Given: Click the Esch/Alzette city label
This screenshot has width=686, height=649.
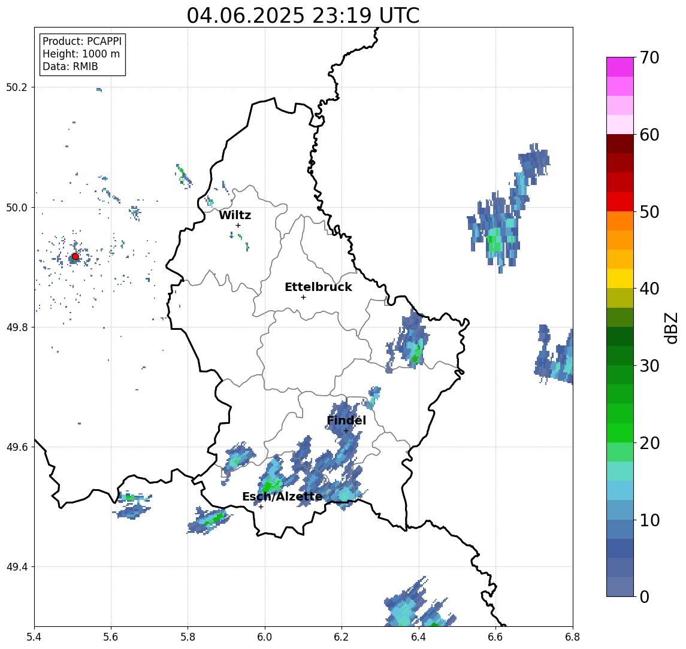Looking at the screenshot, I should coord(282,496).
